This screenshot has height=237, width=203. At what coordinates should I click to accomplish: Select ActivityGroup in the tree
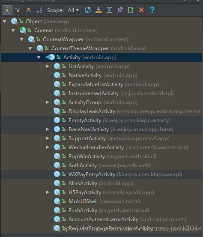click(x=101, y=102)
